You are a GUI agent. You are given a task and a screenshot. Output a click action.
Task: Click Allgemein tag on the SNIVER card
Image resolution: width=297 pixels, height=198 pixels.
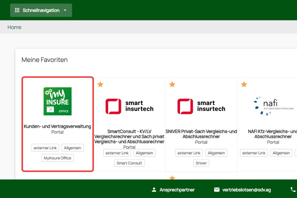coord(216,153)
